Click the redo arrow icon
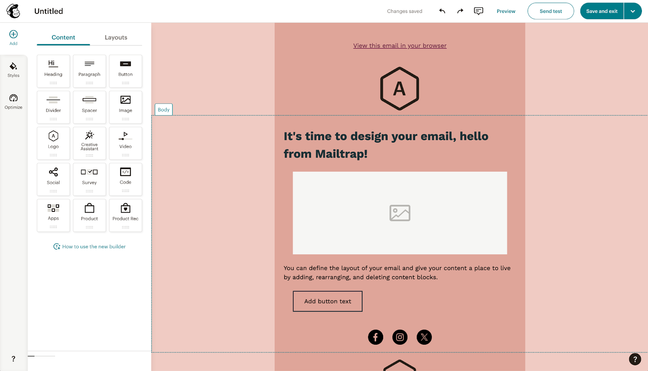This screenshot has height=371, width=648. click(x=460, y=11)
